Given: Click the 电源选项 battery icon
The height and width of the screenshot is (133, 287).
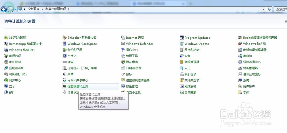Looking at the screenshot, I should coord(6,56).
